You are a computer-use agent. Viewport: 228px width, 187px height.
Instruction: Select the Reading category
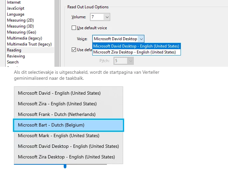(30, 50)
